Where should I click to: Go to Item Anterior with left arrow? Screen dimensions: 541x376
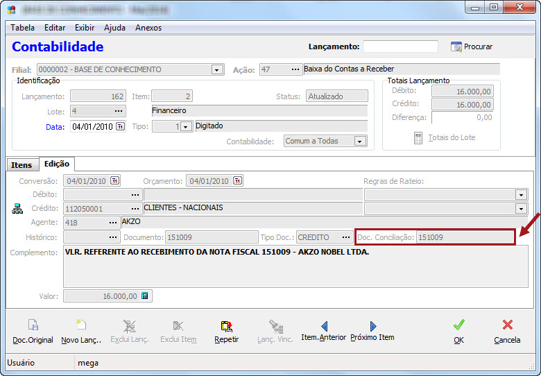(324, 325)
